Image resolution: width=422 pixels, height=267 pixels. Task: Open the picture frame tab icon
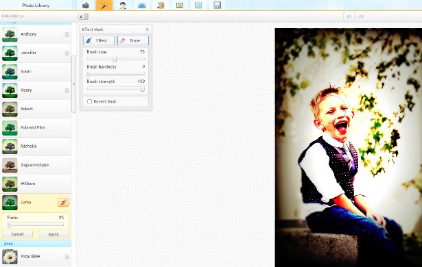tap(180, 5)
